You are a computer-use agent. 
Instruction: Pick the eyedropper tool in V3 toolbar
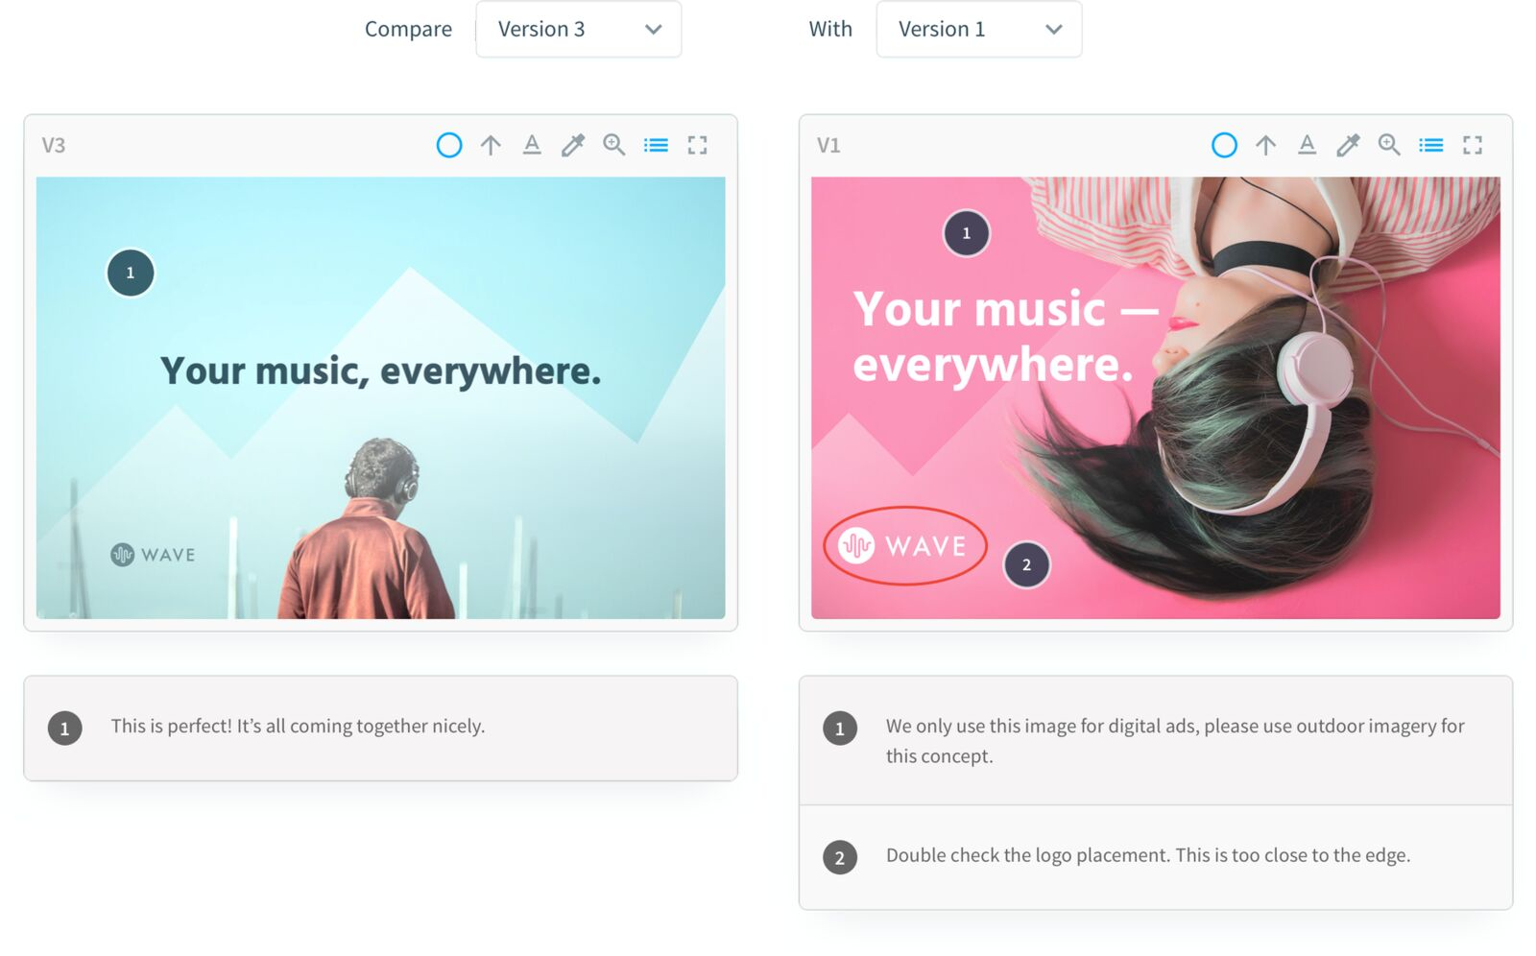(x=573, y=145)
